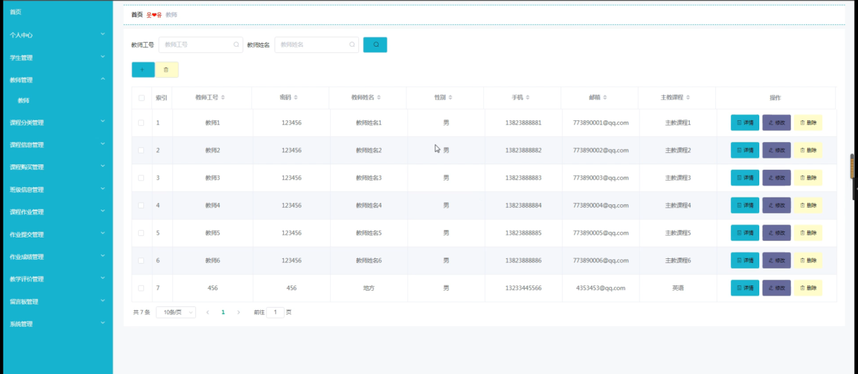The height and width of the screenshot is (374, 858).
Task: Focus the 教师工号 search input
Action: [x=201, y=45]
